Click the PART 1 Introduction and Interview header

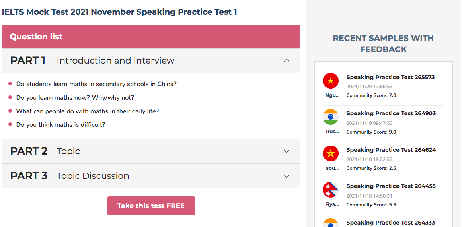151,61
